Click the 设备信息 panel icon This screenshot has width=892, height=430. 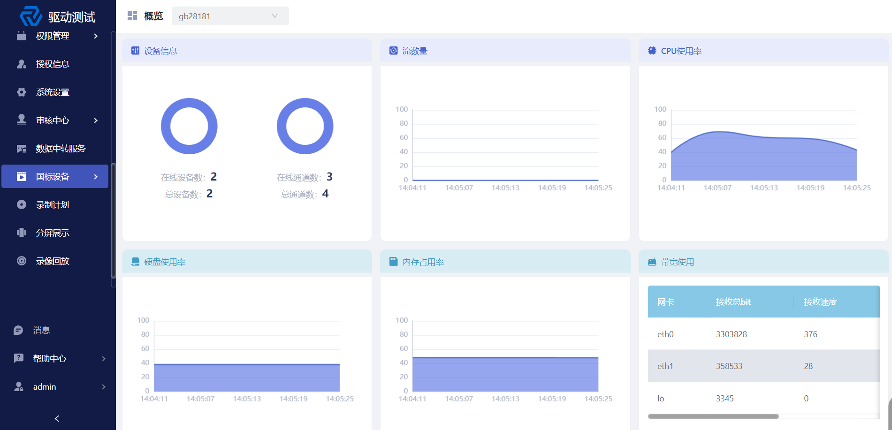[x=135, y=51]
